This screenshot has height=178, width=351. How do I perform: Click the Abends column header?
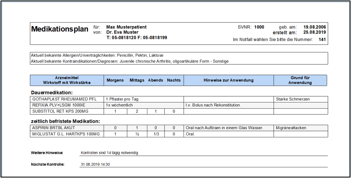(155, 80)
